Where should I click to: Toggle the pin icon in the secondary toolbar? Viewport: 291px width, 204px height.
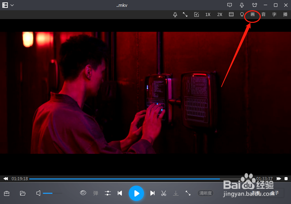tap(175, 15)
